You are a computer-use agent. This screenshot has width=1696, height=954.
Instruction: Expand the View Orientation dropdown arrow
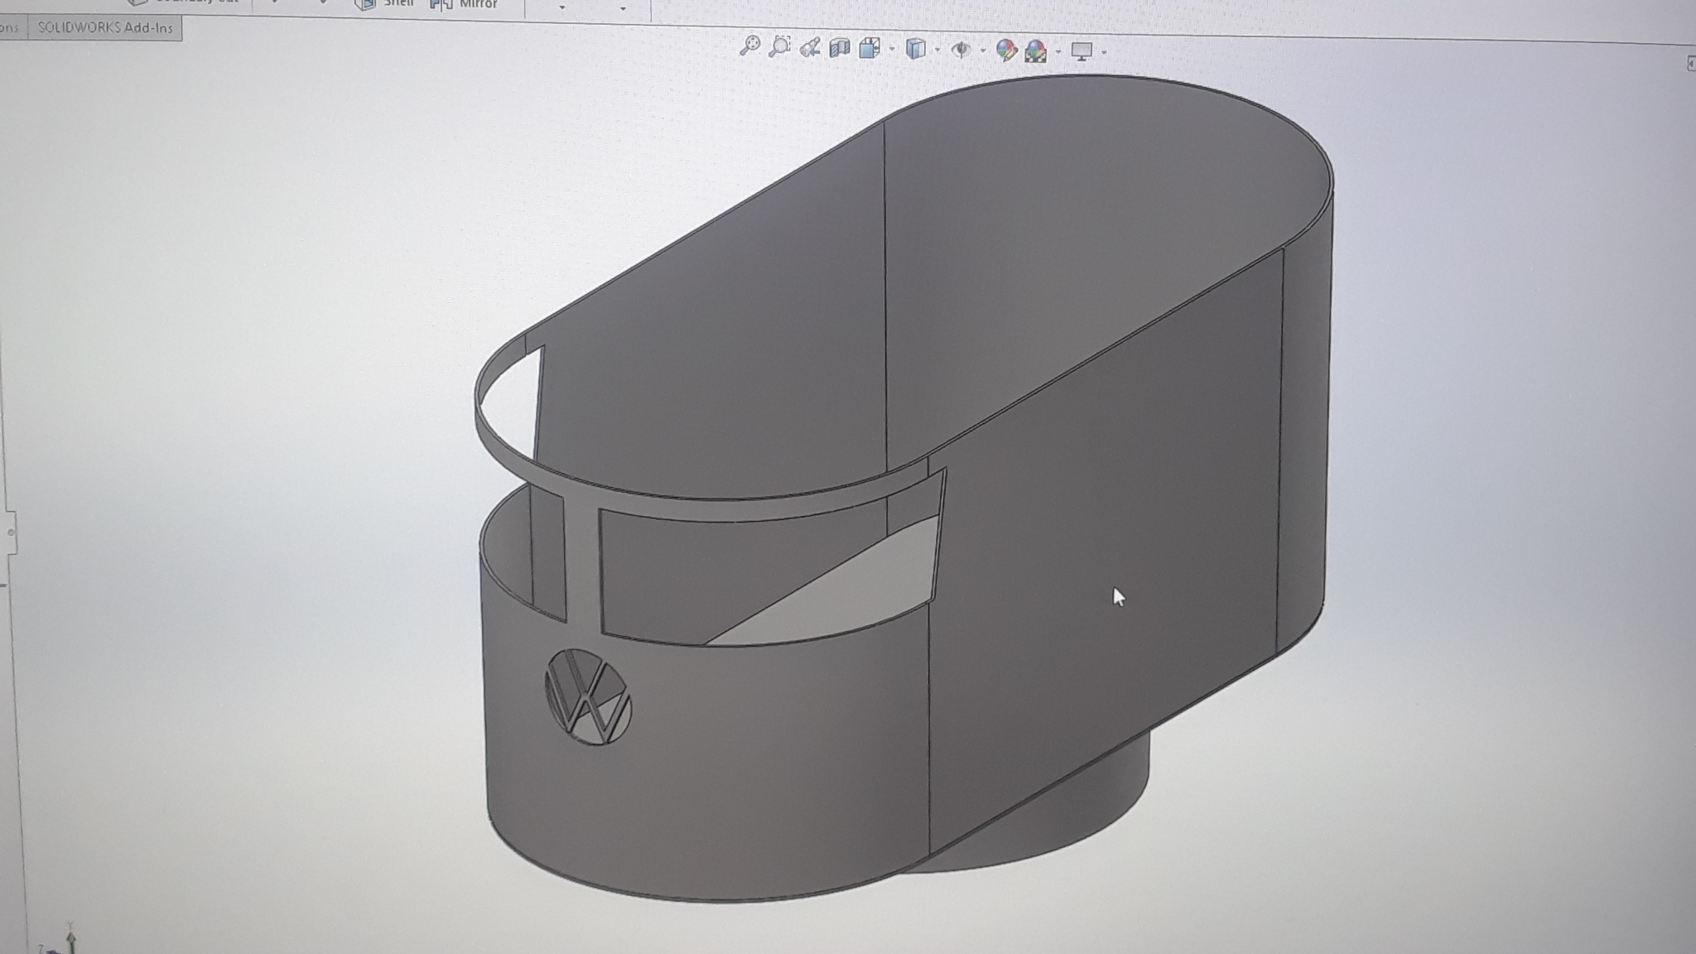point(892,50)
